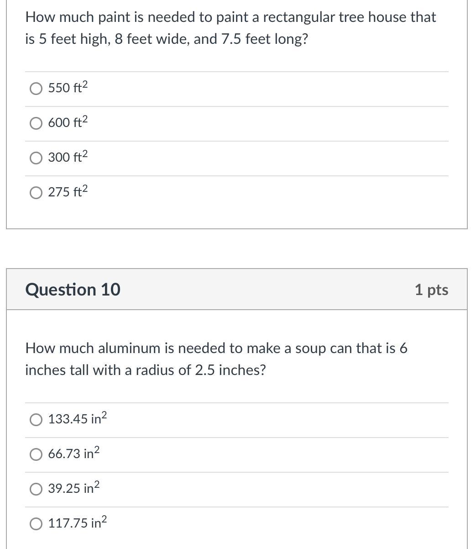This screenshot has height=549, width=476.
Task: Click the "133.45 in²" answer label text
Action: tap(77, 419)
